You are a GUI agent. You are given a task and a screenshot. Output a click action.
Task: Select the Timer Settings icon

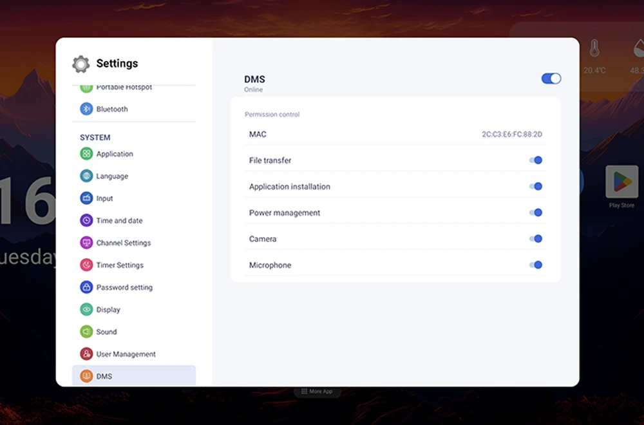86,265
